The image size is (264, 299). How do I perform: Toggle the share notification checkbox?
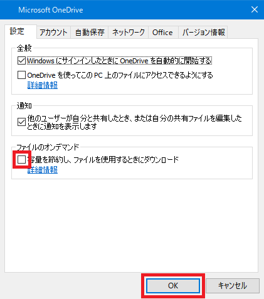(21, 122)
